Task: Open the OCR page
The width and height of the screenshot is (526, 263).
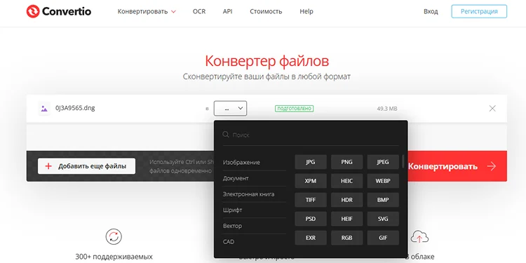Action: 199,11
